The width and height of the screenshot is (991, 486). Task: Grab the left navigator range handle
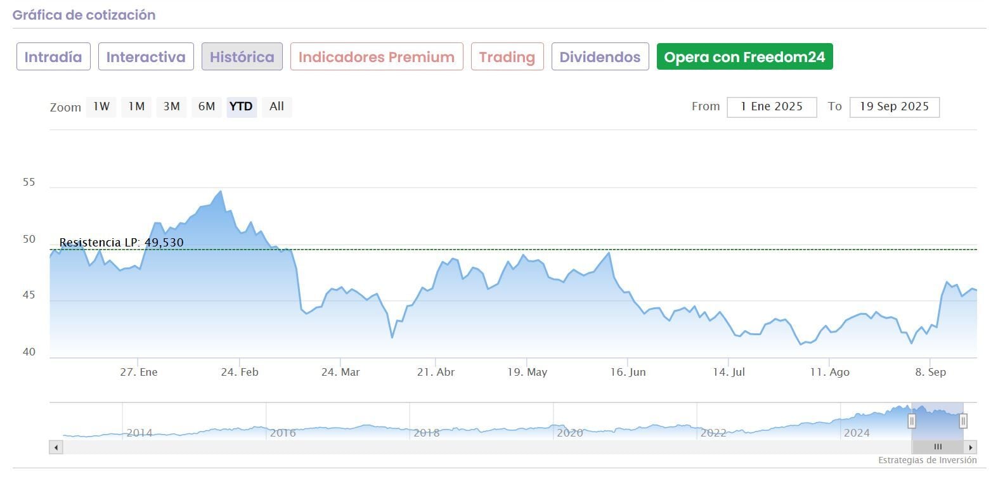(x=912, y=421)
